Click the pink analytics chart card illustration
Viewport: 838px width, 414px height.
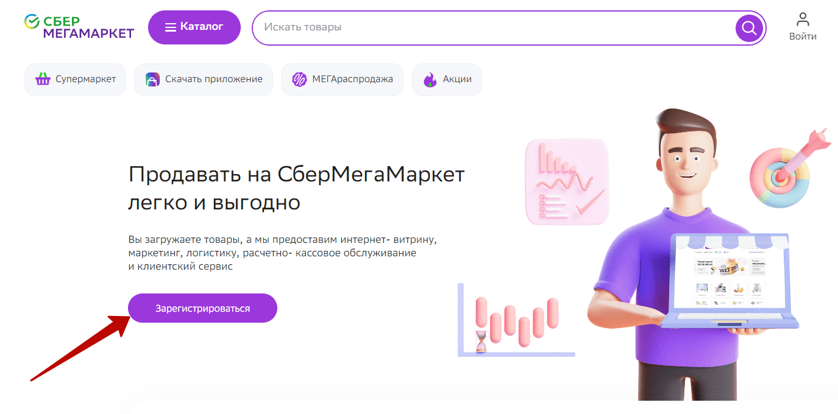[567, 181]
